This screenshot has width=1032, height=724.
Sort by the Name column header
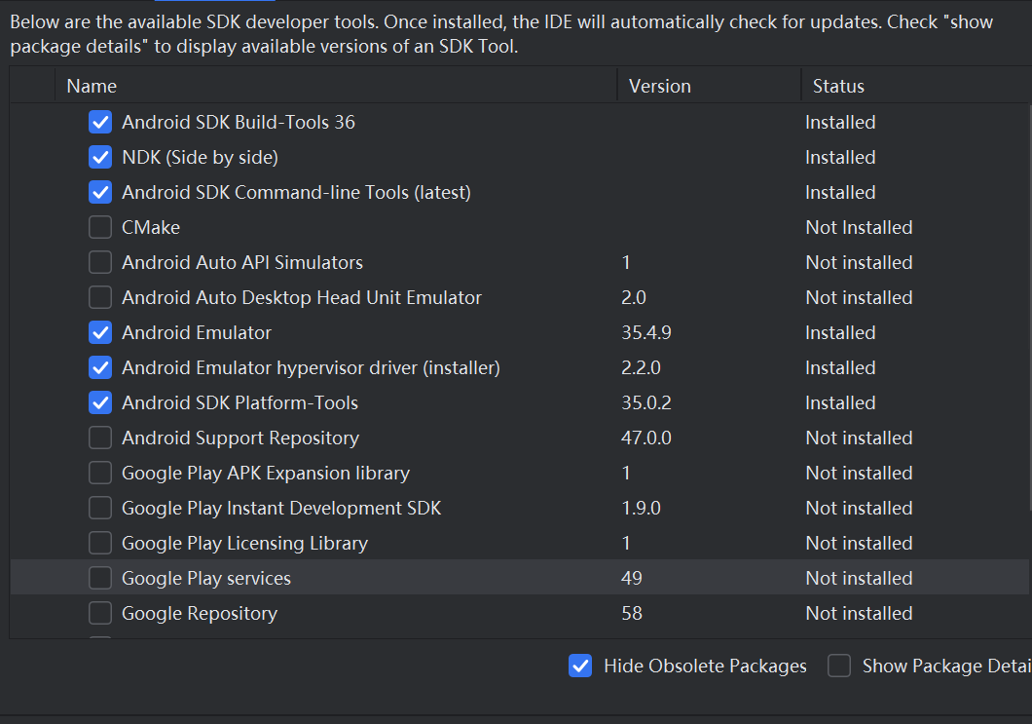[336, 86]
